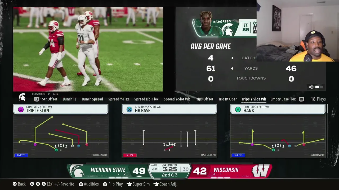This screenshot has width=339, height=190.
Task: Choose the Hank play diagram
Action: point(278,136)
